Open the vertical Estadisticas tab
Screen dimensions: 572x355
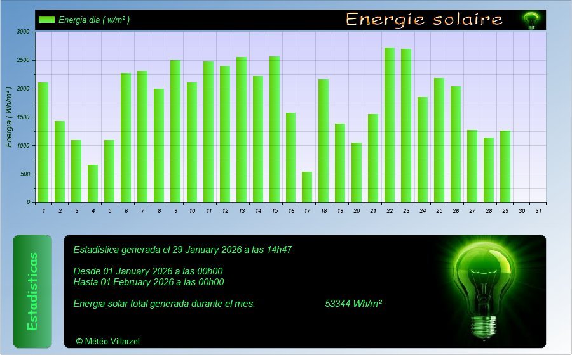tap(32, 291)
